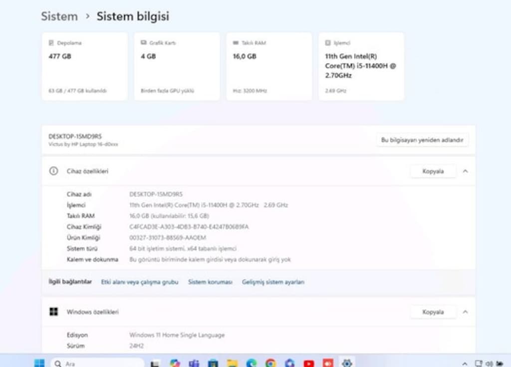The image size is (511, 367).
Task: Open the Takılı RAM 16,0 GB card
Action: tap(269, 66)
